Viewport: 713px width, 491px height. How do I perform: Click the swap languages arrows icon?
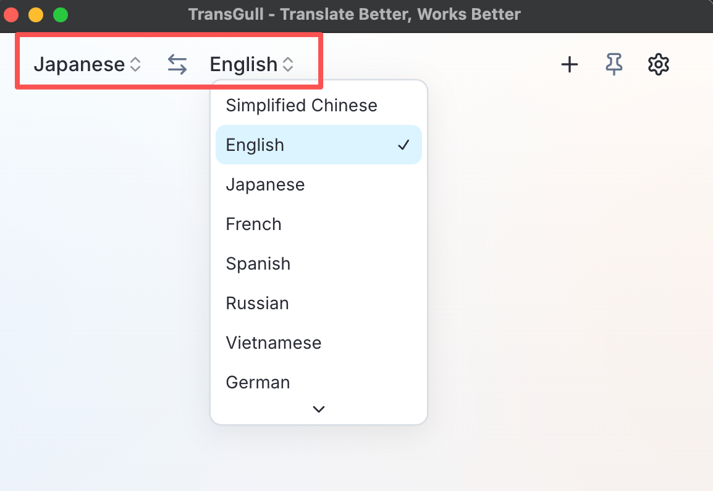[x=177, y=64]
